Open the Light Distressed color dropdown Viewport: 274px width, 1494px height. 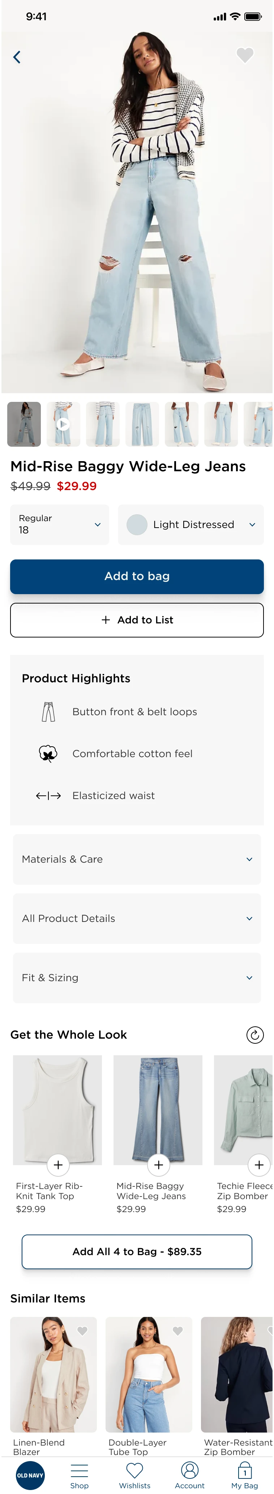click(191, 524)
